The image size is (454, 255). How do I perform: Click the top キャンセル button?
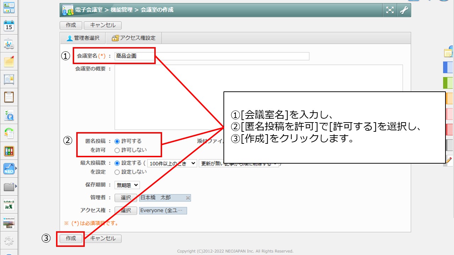(x=103, y=25)
